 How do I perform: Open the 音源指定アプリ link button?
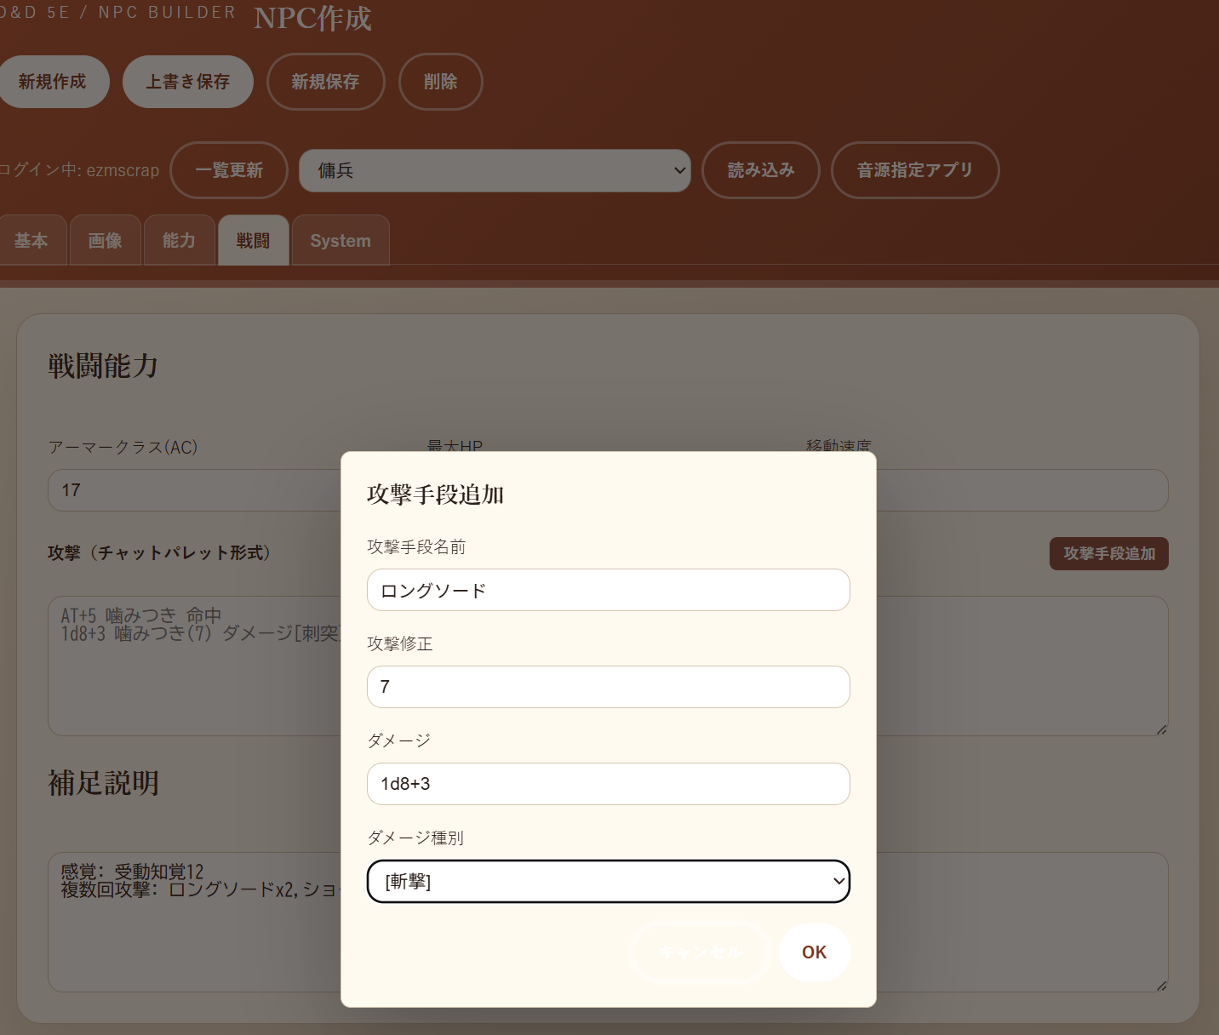915,170
